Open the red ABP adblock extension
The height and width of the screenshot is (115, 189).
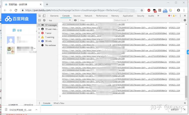tap(149, 10)
